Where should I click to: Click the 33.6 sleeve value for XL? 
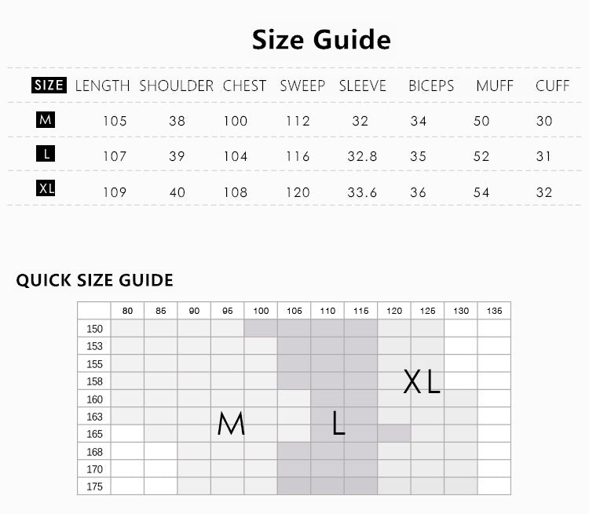pyautogui.click(x=362, y=192)
